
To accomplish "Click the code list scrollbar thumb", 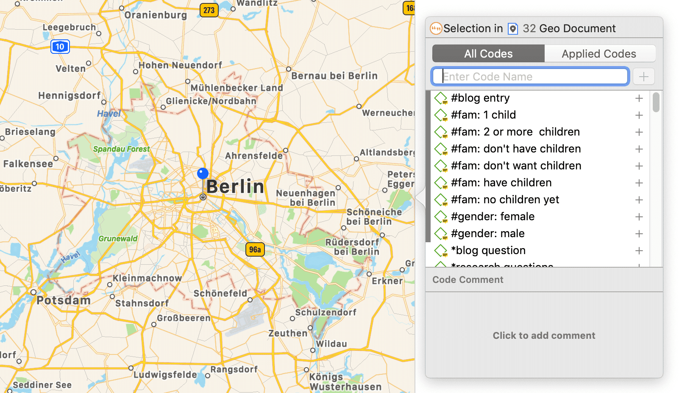I will pyautogui.click(x=656, y=102).
